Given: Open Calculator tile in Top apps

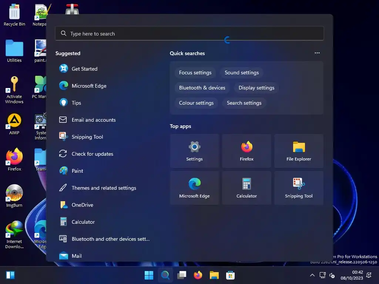Looking at the screenshot, I should 246,188.
